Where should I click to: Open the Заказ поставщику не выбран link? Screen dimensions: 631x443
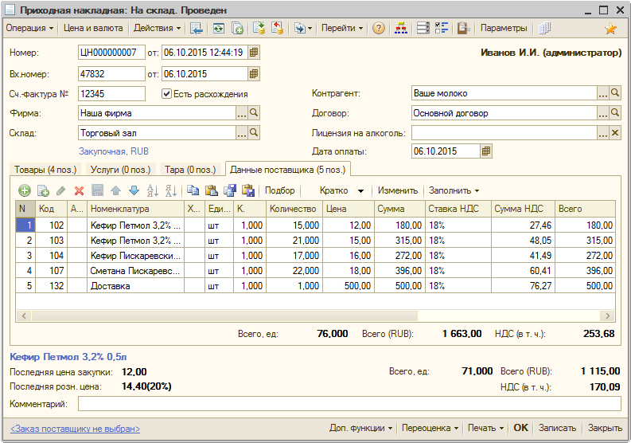point(76,429)
